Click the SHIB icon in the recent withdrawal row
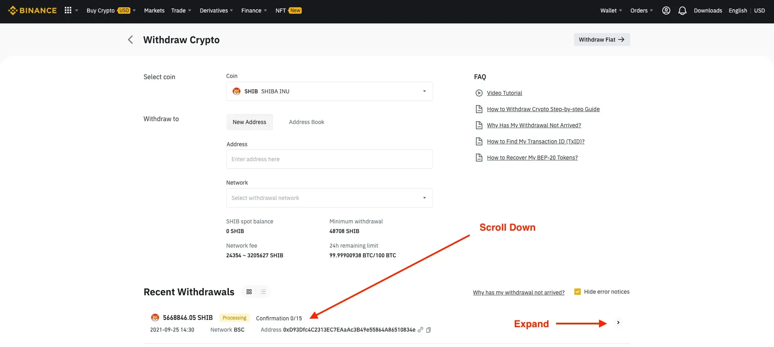 pos(155,318)
